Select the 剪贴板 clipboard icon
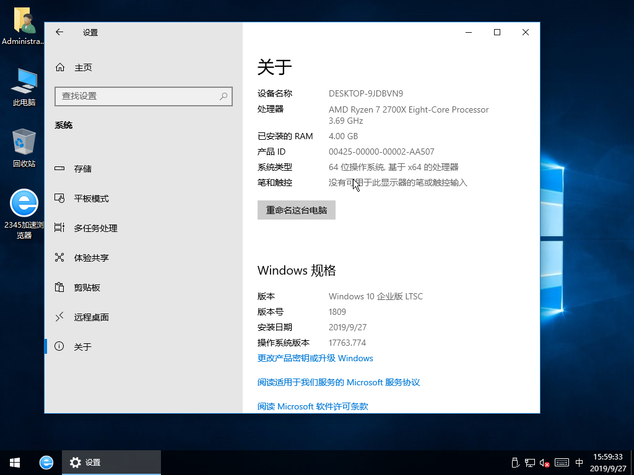 (x=59, y=287)
